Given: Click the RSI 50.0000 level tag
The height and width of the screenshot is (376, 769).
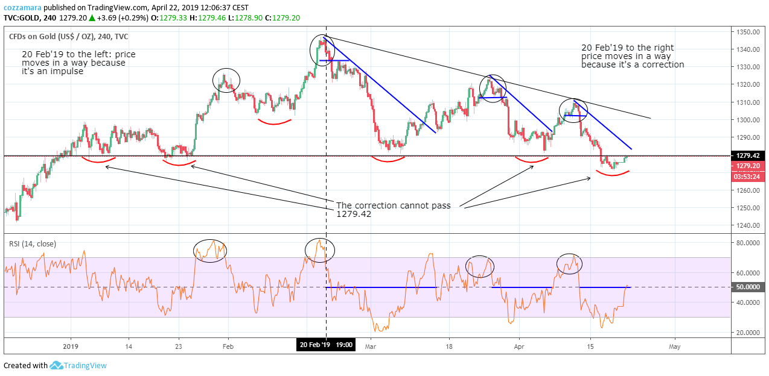Looking at the screenshot, I should click(x=749, y=287).
